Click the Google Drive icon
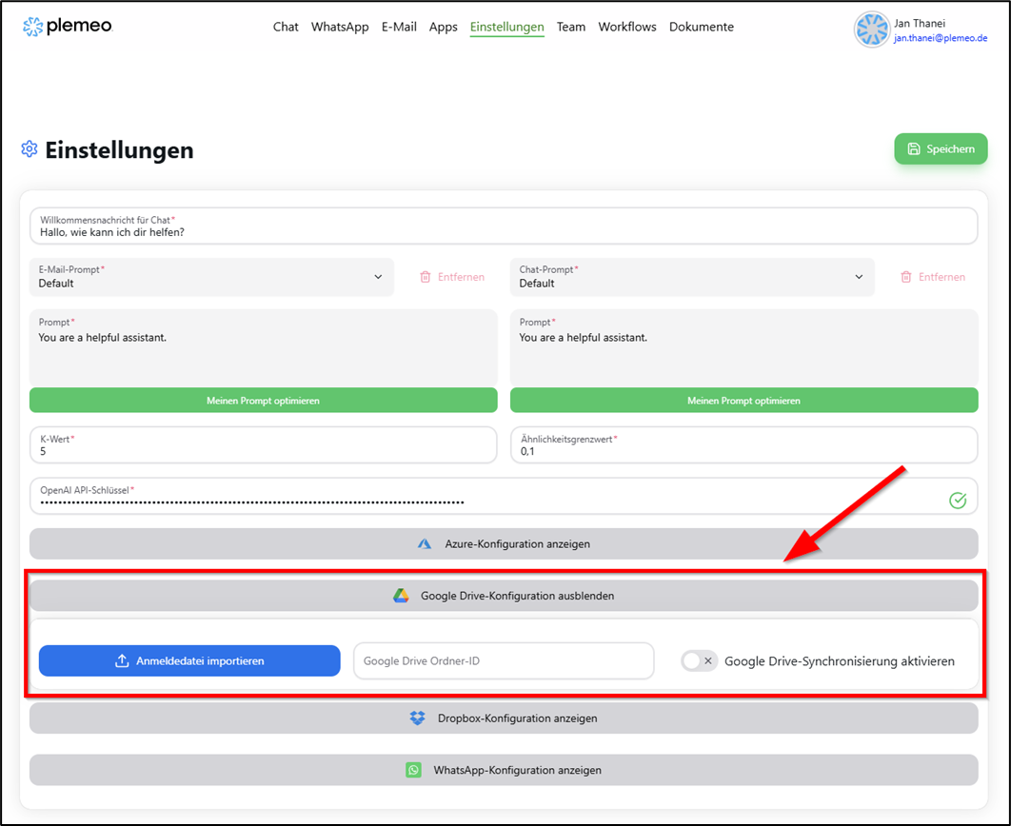1011x826 pixels. [400, 594]
